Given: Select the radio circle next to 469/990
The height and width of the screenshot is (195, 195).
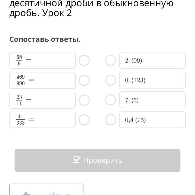Looking at the screenshot, I should (84, 80).
